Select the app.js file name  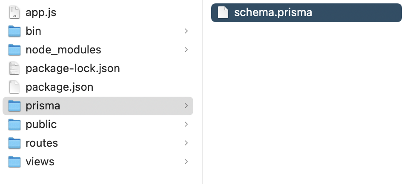pyautogui.click(x=41, y=13)
